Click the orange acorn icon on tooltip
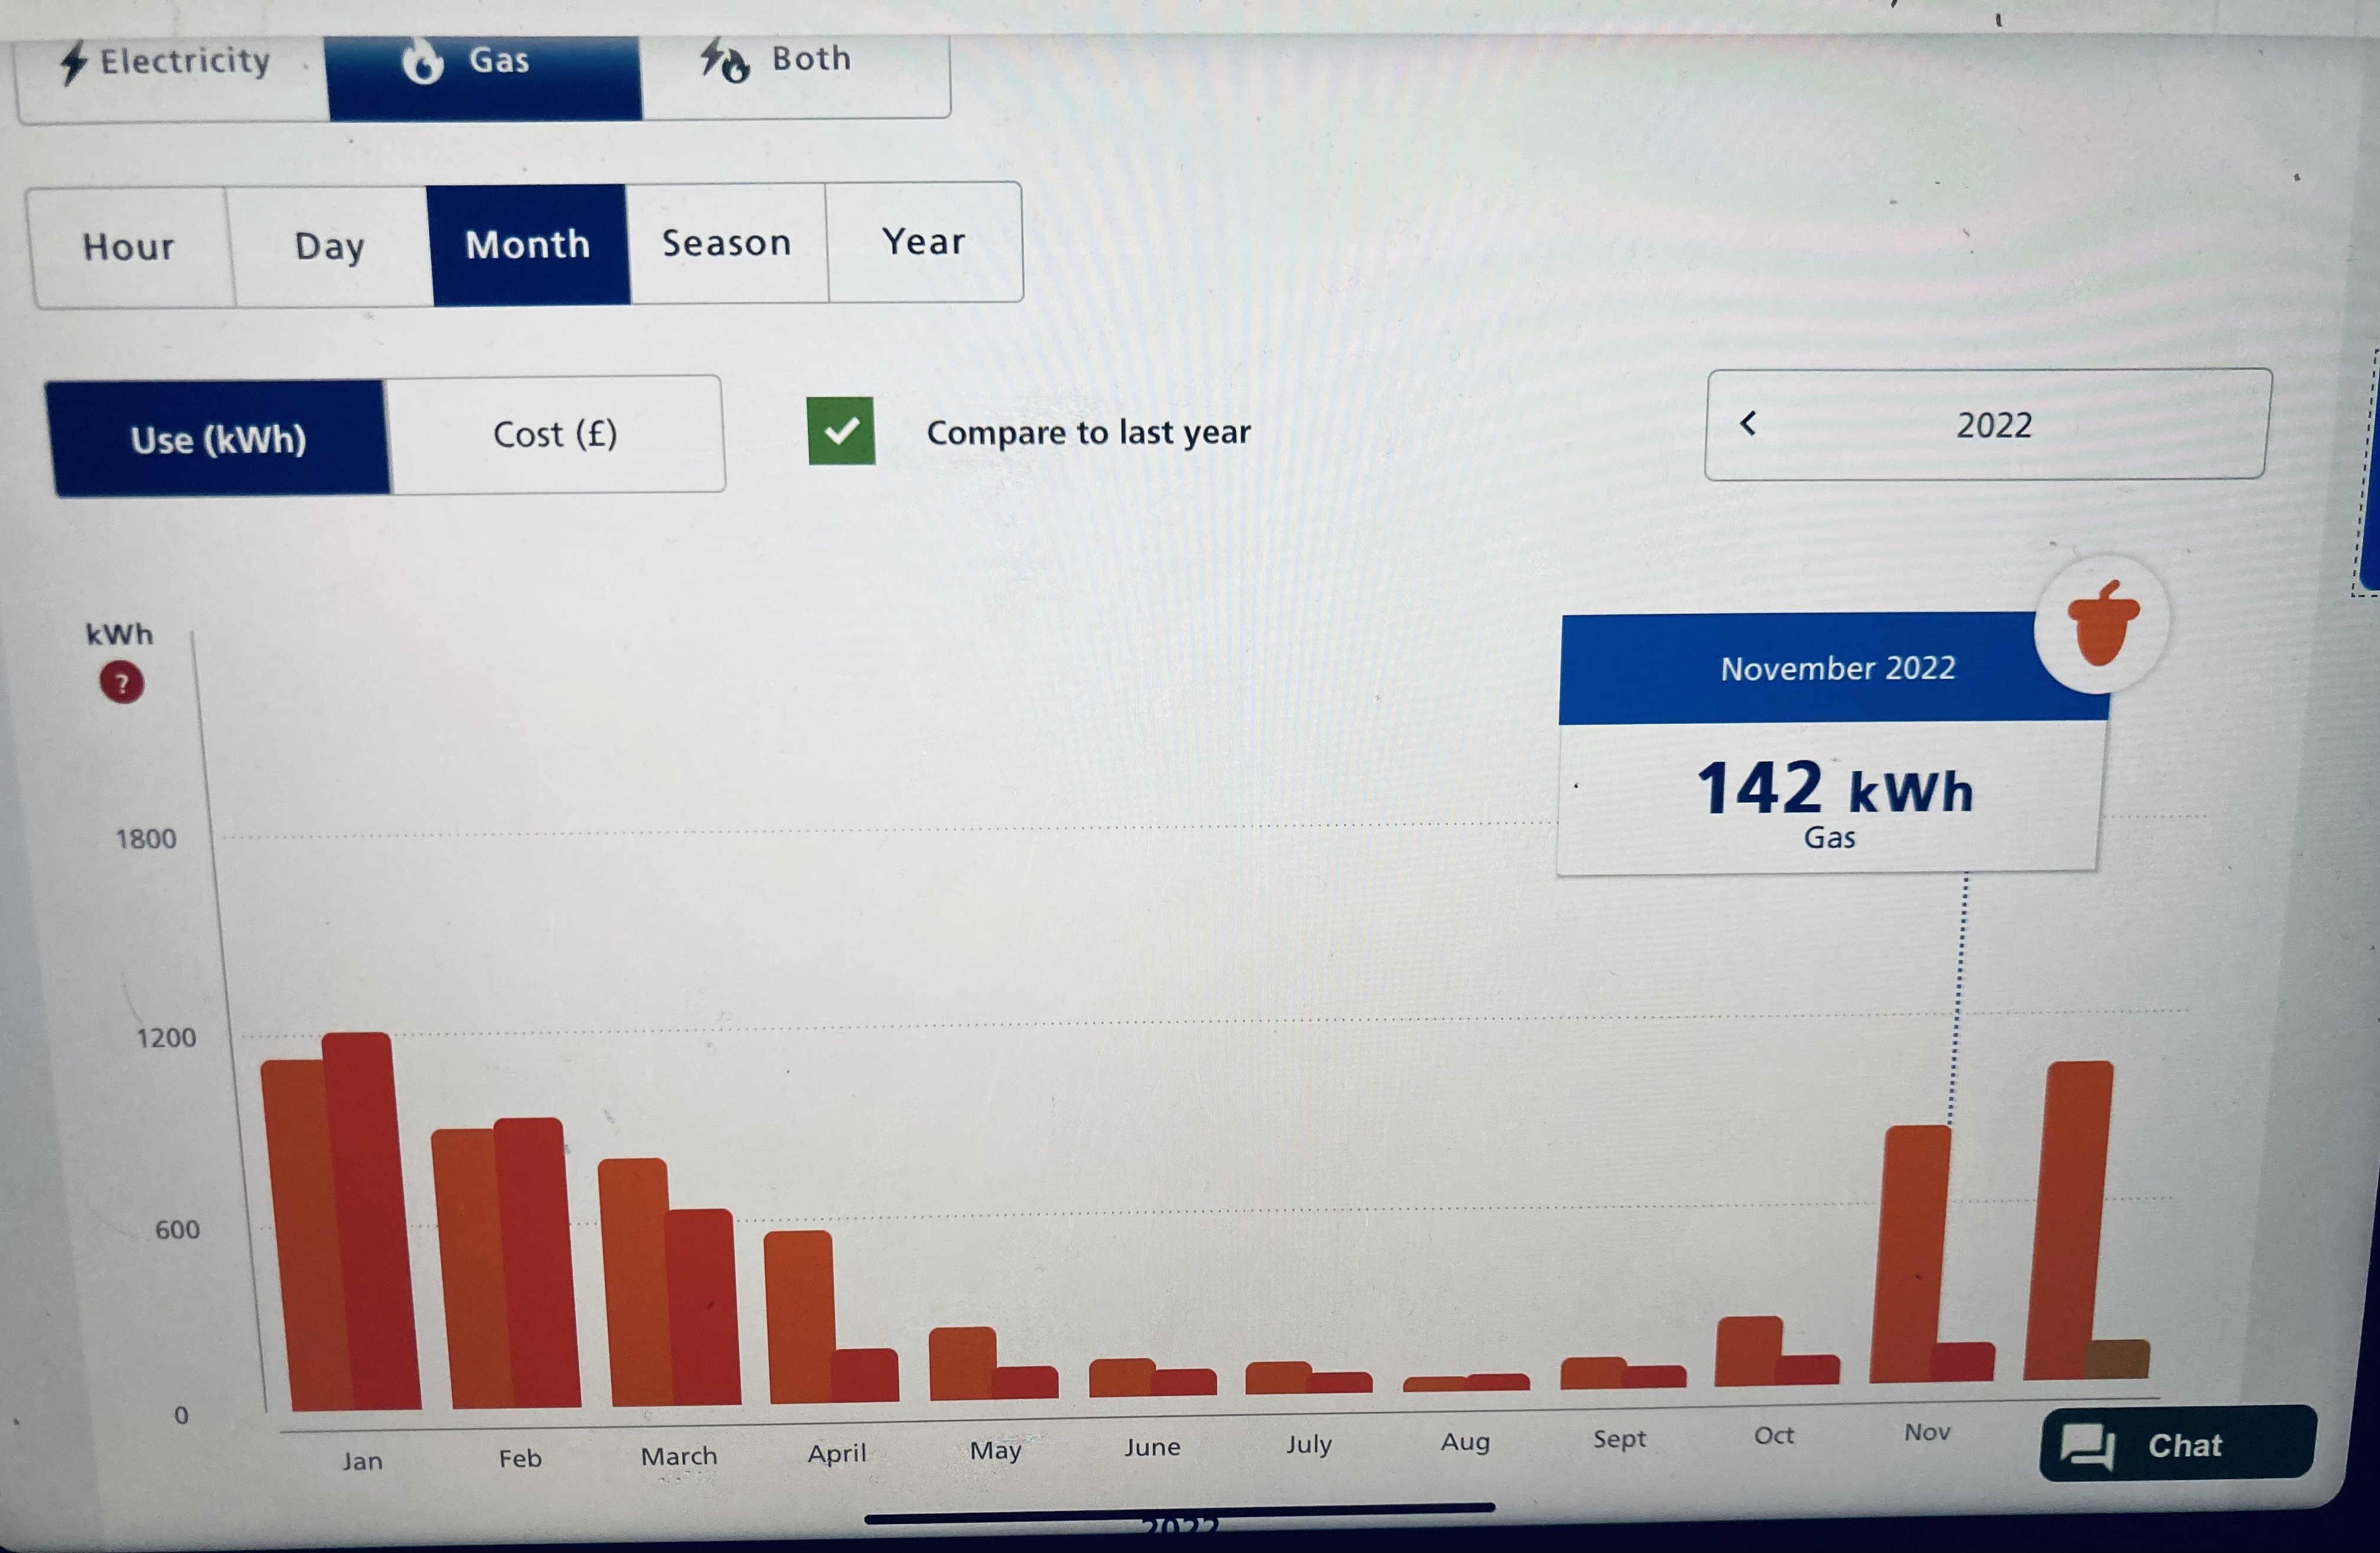The image size is (2380, 1553). [x=2102, y=623]
